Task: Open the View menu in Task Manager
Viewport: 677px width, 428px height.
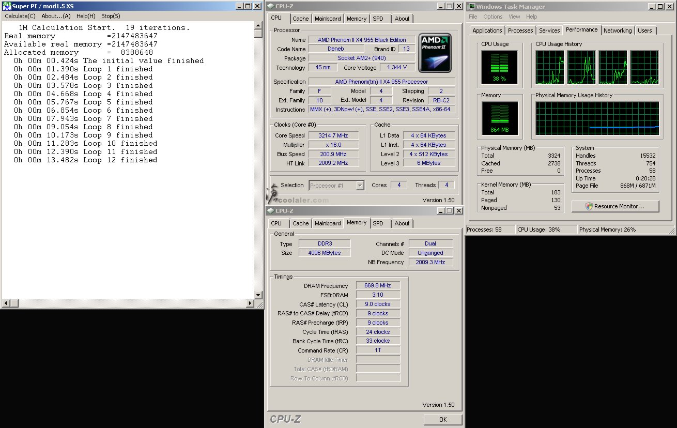Action: point(514,17)
